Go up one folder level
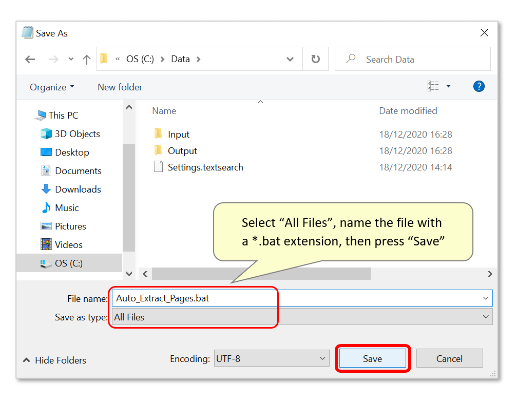The image size is (516, 401). point(87,60)
